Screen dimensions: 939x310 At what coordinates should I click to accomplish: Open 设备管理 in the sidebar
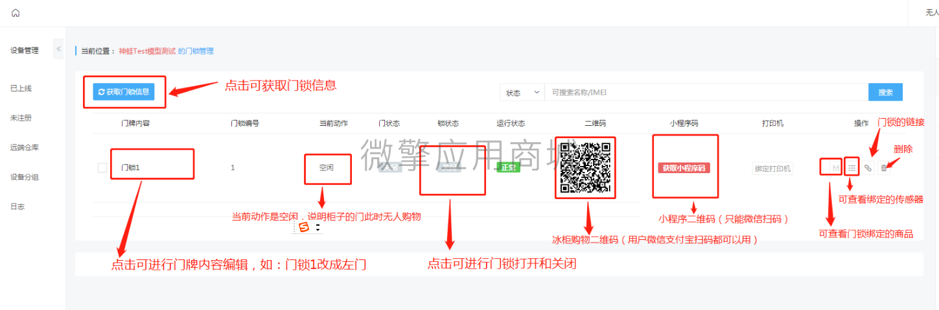(25, 50)
